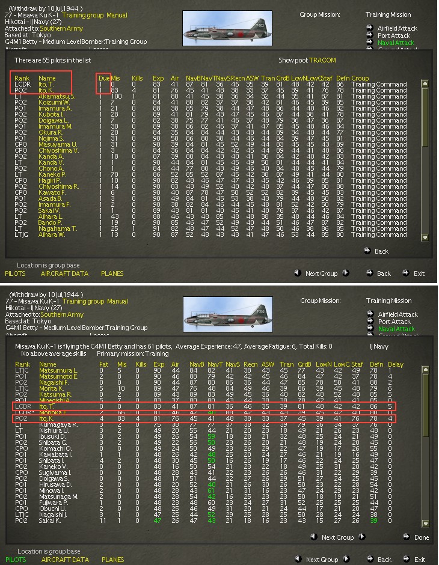Click Southern Army link in upper screen

pyautogui.click(x=61, y=28)
